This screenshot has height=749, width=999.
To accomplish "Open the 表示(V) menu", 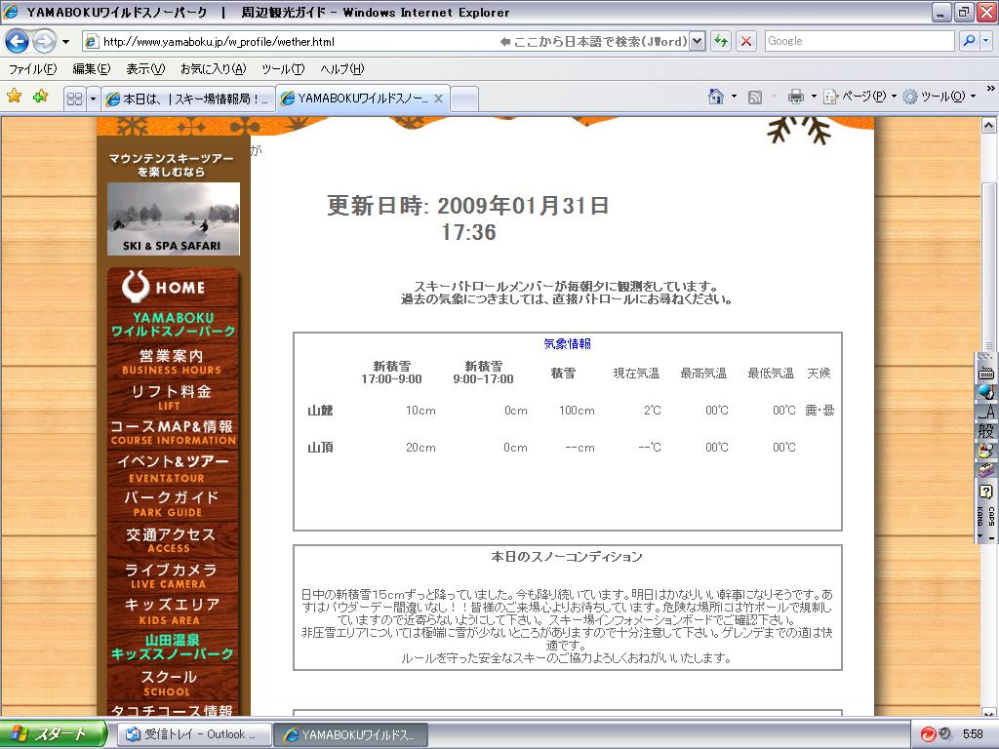I will click(x=145, y=69).
